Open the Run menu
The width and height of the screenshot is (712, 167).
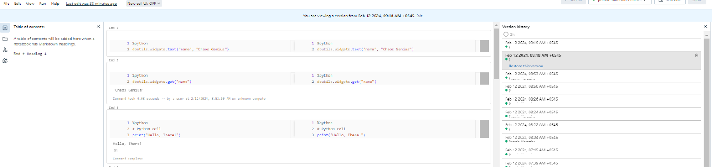[42, 4]
